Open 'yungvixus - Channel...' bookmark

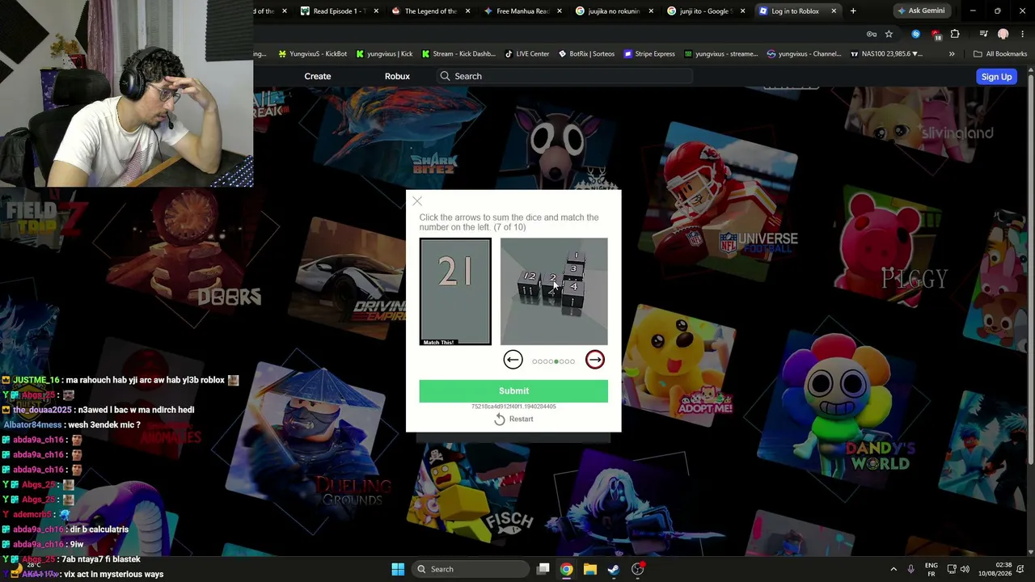[x=805, y=54]
